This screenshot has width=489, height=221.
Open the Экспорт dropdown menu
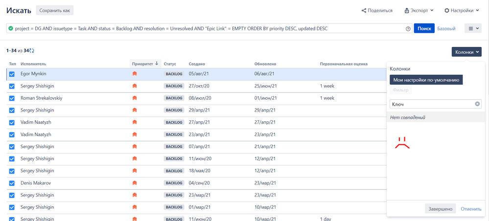click(x=419, y=11)
